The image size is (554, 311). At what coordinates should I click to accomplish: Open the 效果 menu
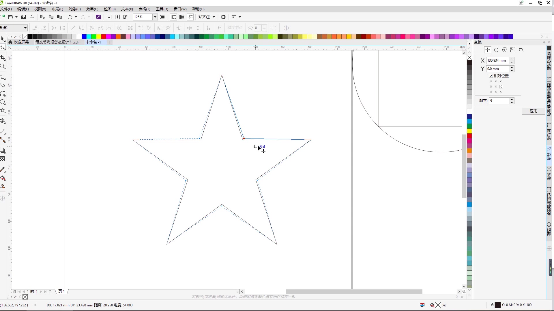coord(92,9)
